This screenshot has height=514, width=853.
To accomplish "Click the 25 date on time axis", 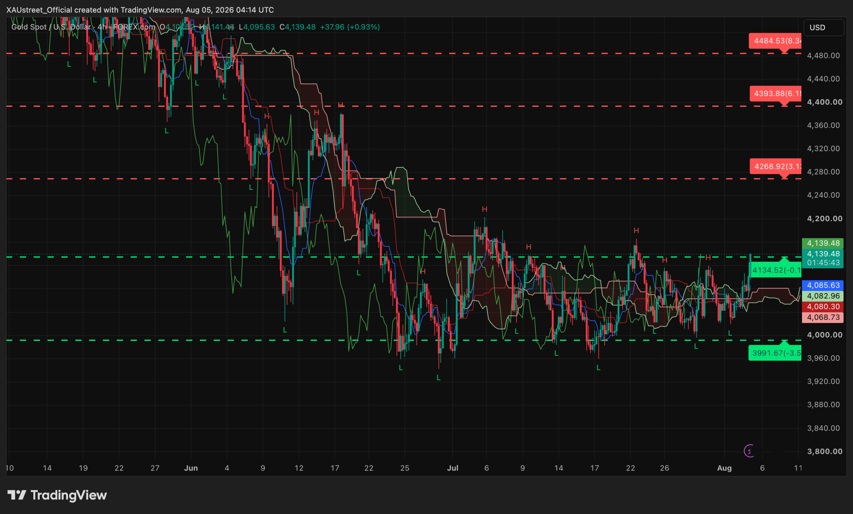I will pos(405,468).
